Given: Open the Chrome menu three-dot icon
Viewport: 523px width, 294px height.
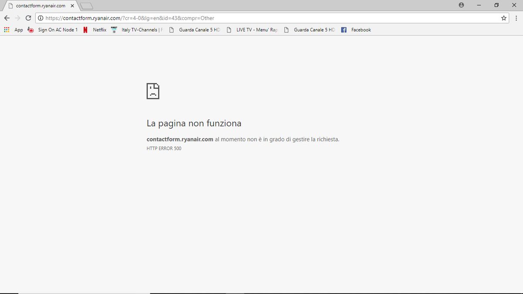Looking at the screenshot, I should point(516,18).
